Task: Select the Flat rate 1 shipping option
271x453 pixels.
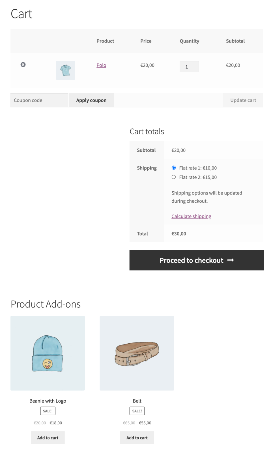Action: [x=173, y=168]
